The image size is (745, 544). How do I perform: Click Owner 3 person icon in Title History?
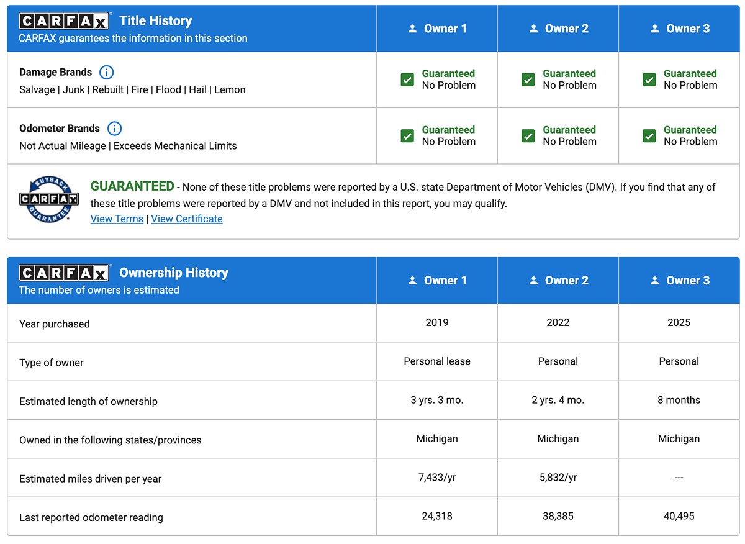tap(654, 29)
